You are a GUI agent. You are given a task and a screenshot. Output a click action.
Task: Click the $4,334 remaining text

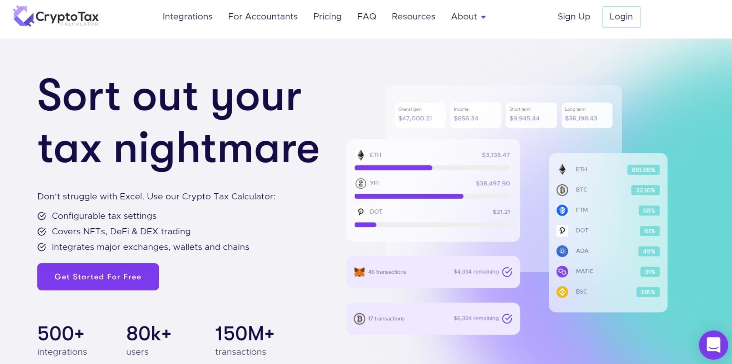[476, 271]
